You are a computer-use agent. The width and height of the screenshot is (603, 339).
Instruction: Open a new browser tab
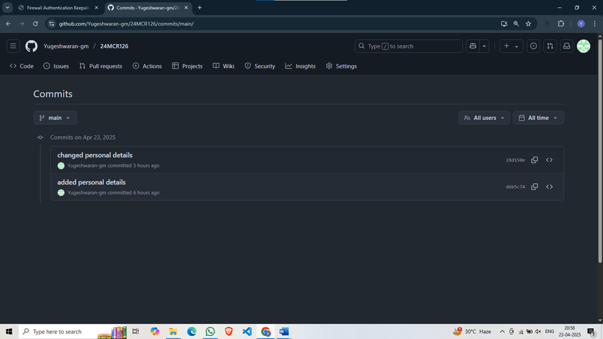[x=200, y=7]
